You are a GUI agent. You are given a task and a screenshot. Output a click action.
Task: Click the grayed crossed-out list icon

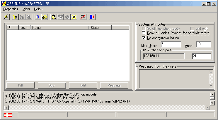[22, 17]
